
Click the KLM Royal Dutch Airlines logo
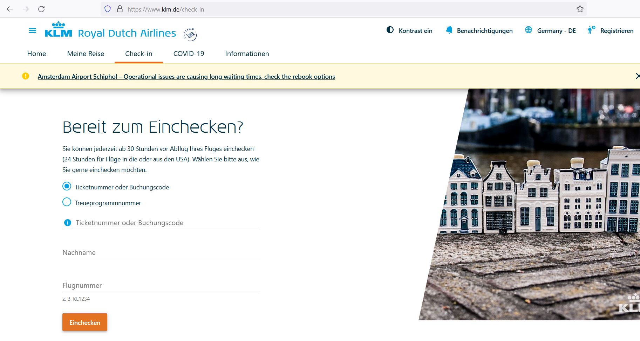click(110, 30)
